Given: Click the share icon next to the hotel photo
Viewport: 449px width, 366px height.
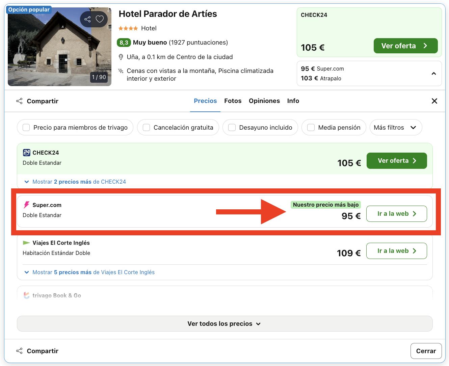Looking at the screenshot, I should tap(87, 19).
